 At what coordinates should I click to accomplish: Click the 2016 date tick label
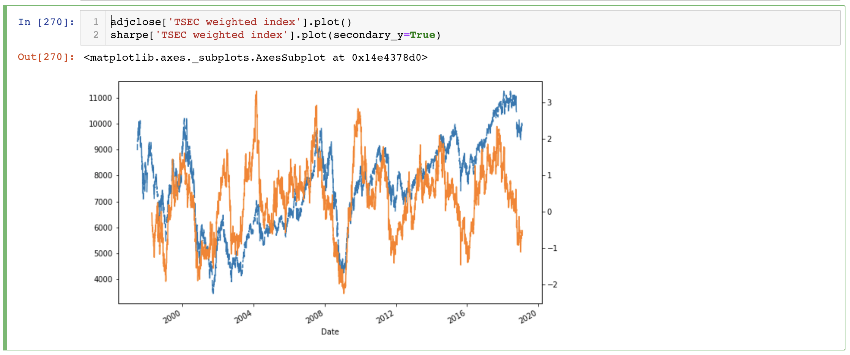pyautogui.click(x=456, y=316)
